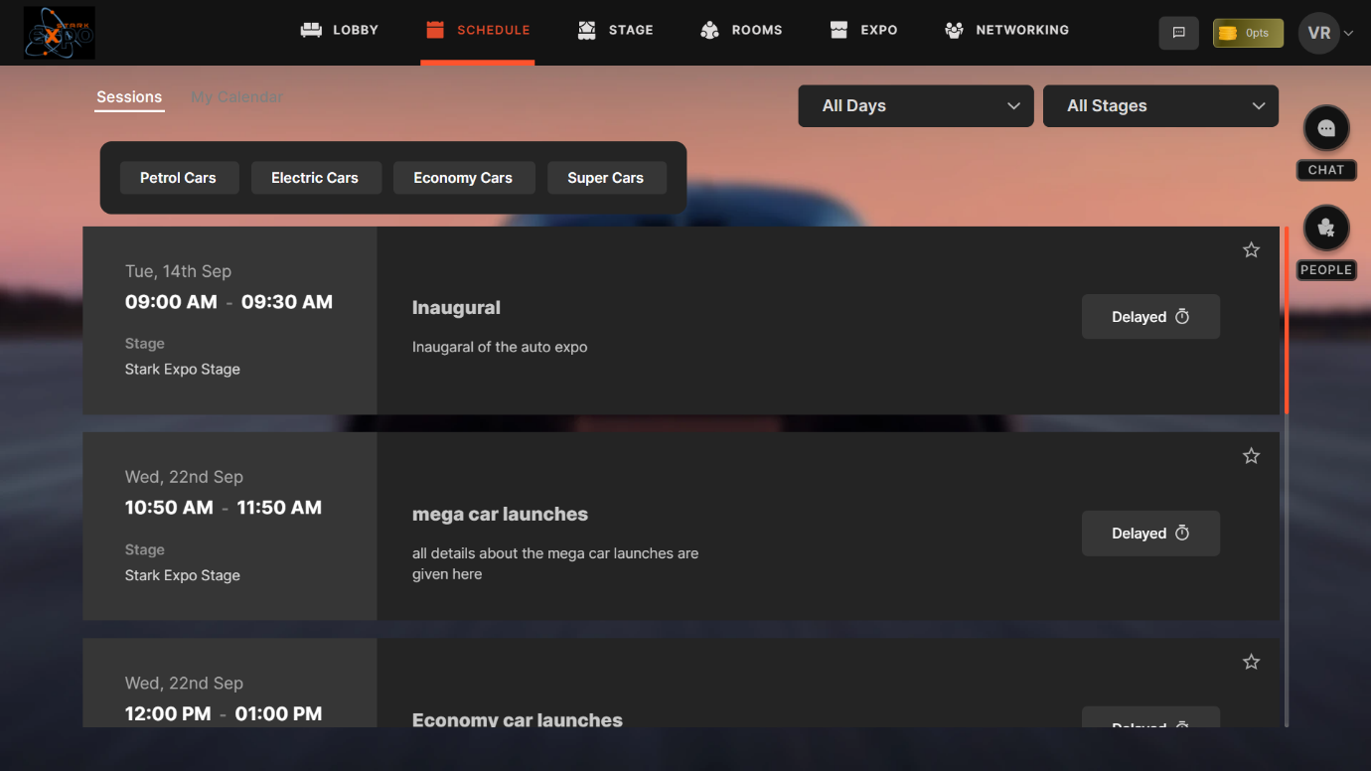1371x771 pixels.
Task: Open the announcements message icon button
Action: tap(1179, 33)
